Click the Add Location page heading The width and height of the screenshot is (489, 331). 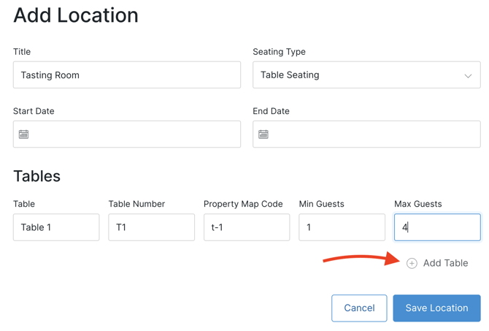(76, 15)
